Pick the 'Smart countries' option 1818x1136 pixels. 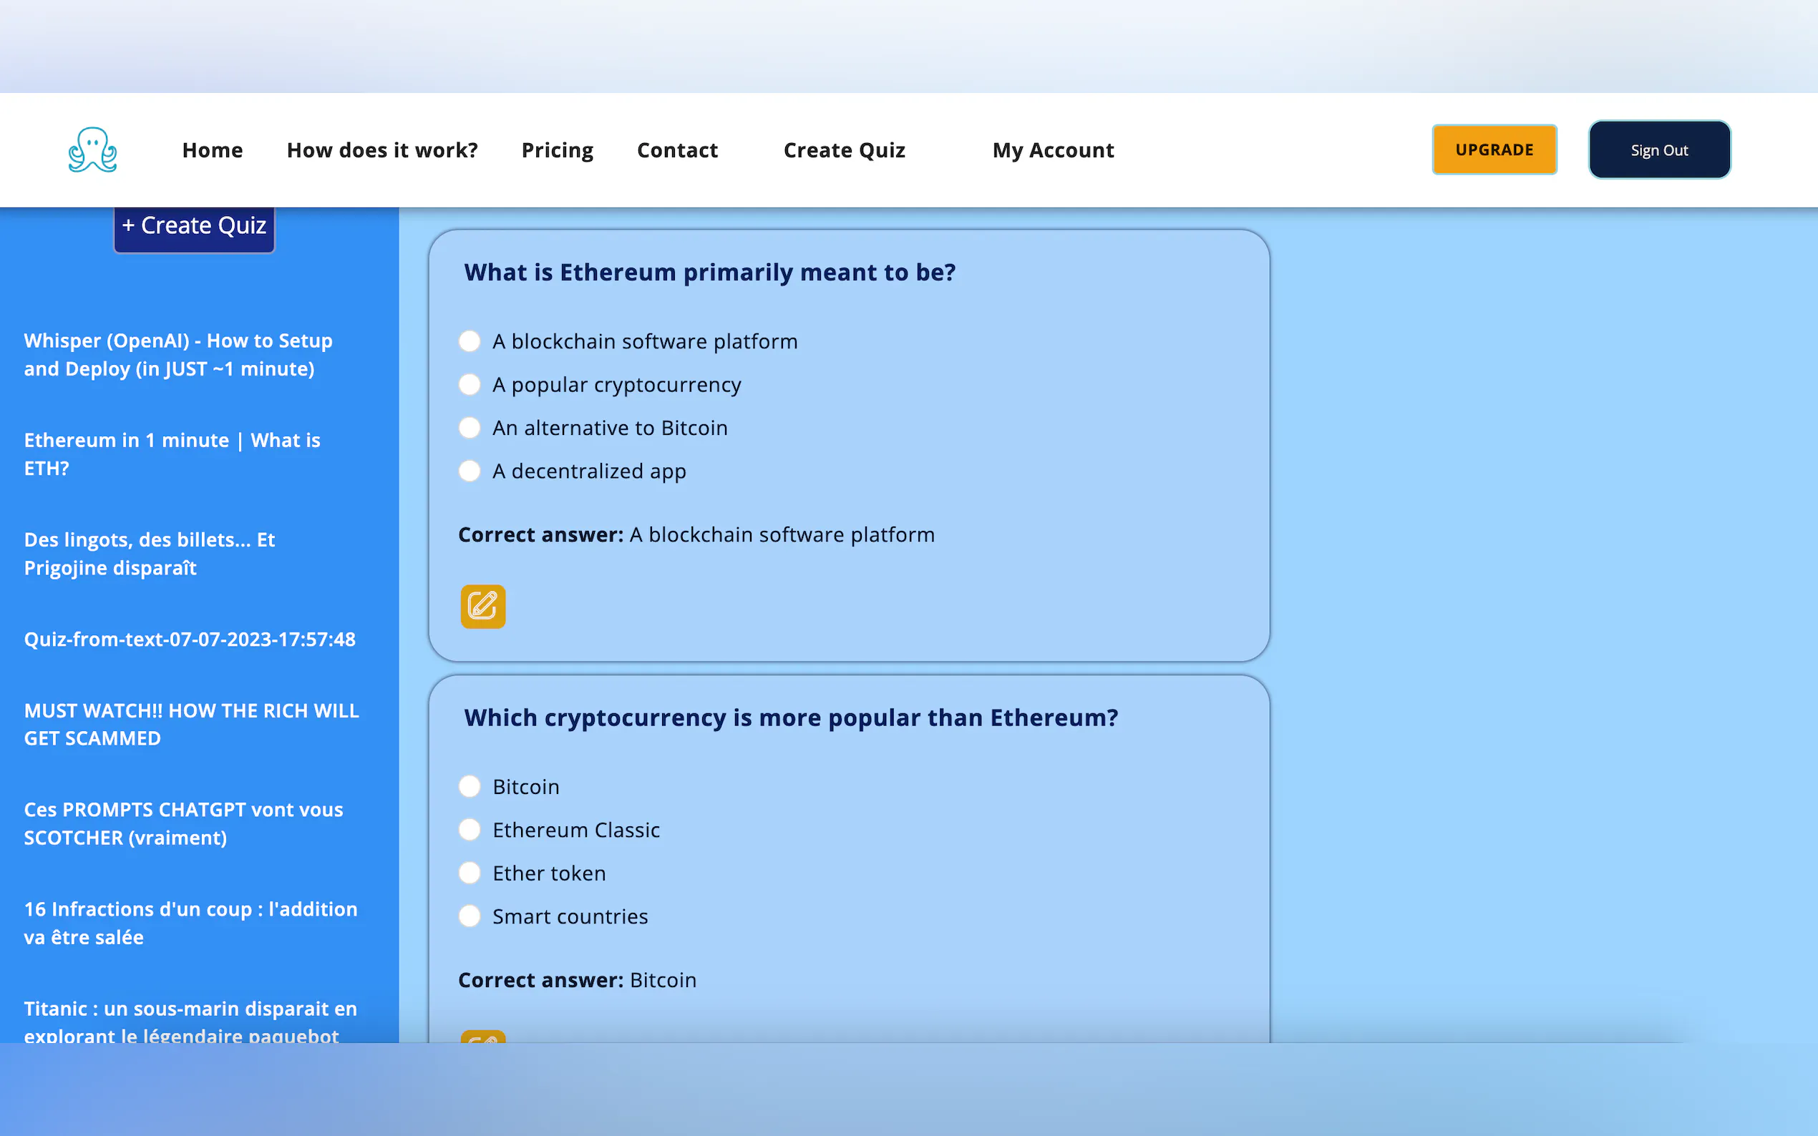pos(470,916)
